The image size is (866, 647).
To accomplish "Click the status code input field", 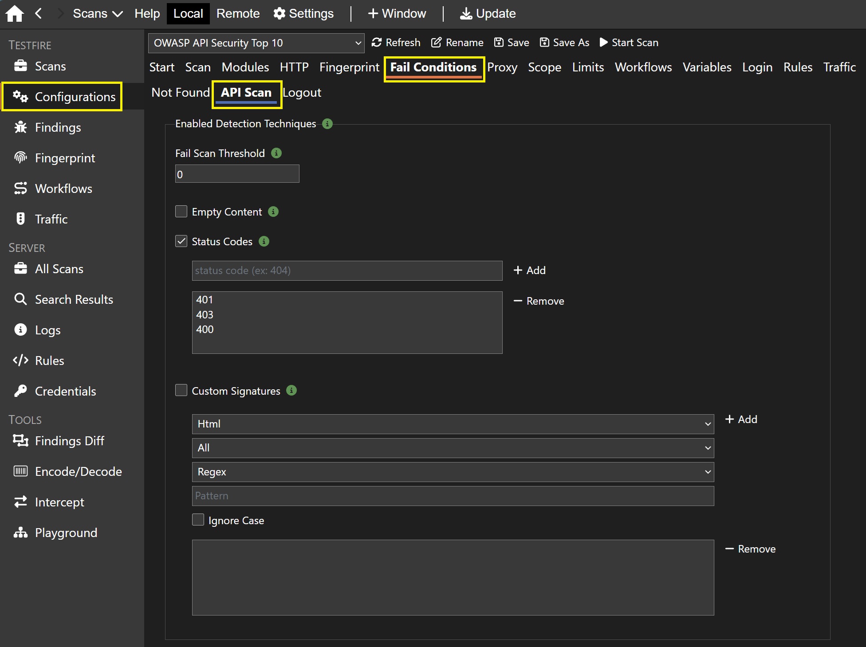I will point(347,271).
